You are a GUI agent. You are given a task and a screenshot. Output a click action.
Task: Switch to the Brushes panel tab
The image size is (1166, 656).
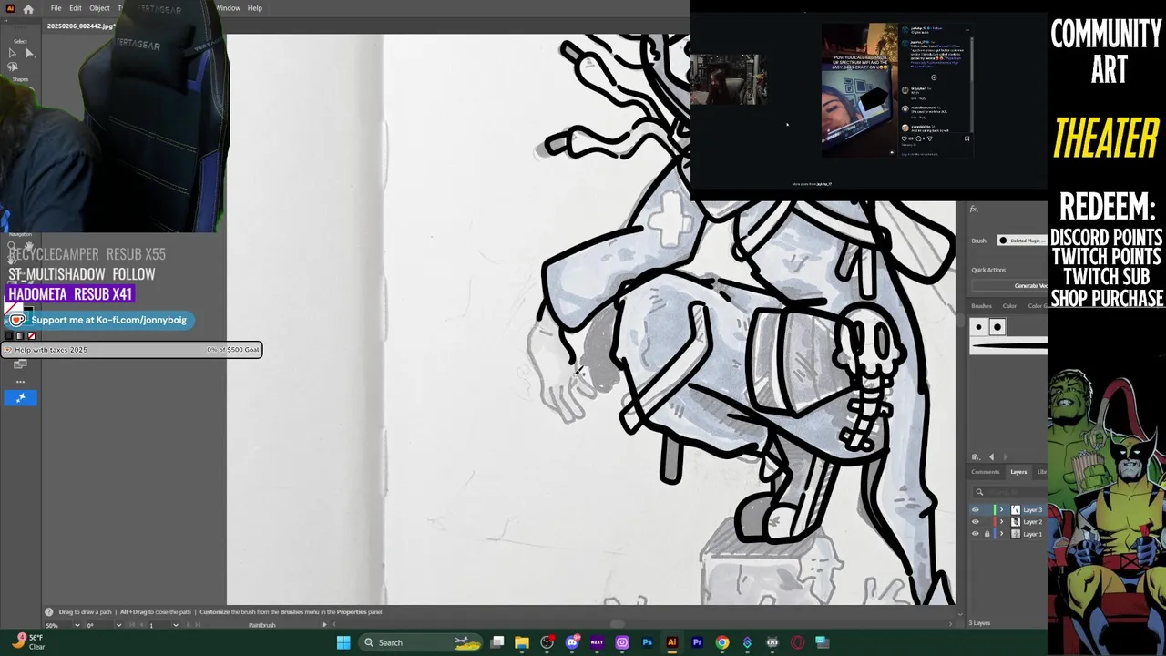[x=981, y=306]
